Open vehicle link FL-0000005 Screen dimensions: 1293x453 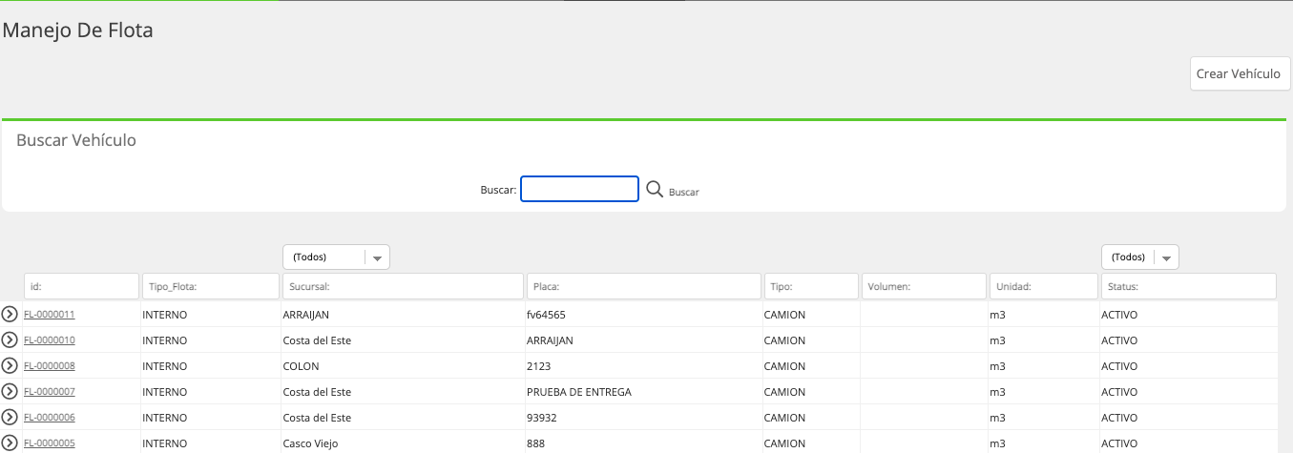click(50, 443)
